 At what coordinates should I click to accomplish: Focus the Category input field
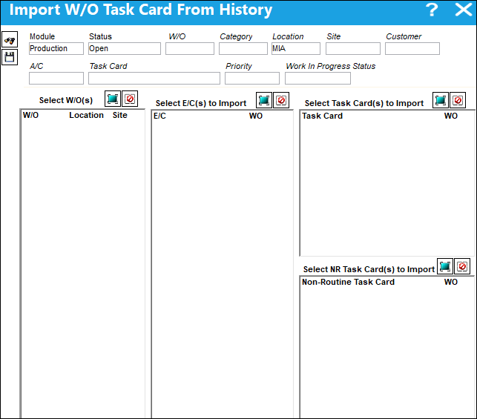pos(243,49)
